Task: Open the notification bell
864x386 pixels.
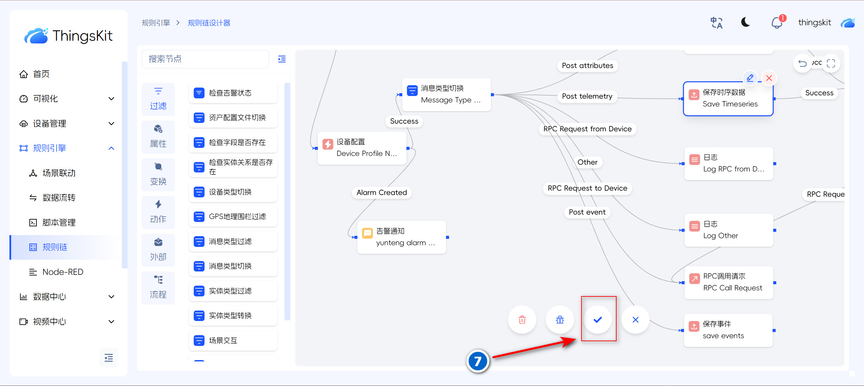Action: [777, 23]
